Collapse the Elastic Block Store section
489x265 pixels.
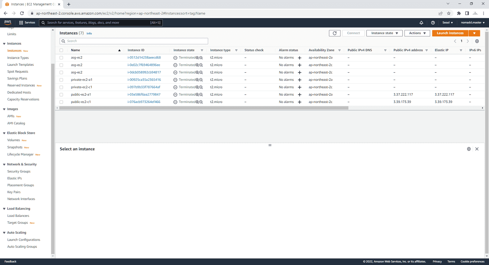(x=5, y=133)
